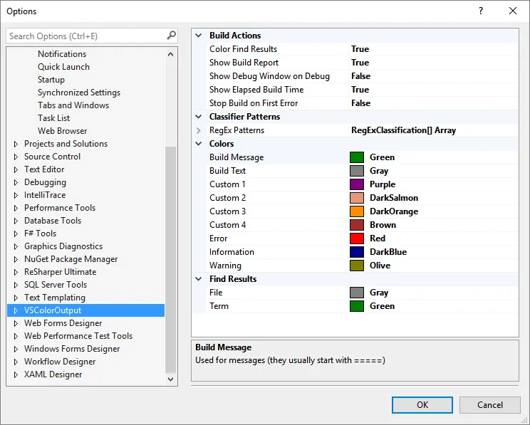The image size is (530, 425).
Task: Click the Custom 3 DarkOrange swatch
Action: click(x=357, y=211)
